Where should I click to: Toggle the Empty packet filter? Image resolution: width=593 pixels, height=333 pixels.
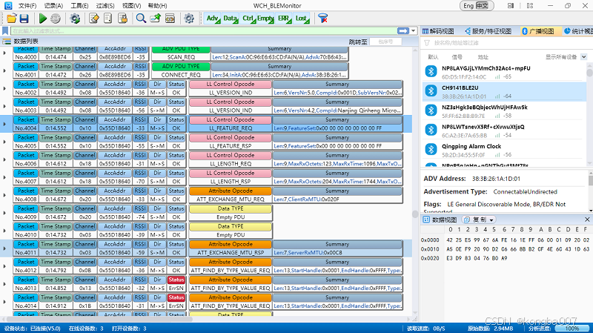point(265,18)
